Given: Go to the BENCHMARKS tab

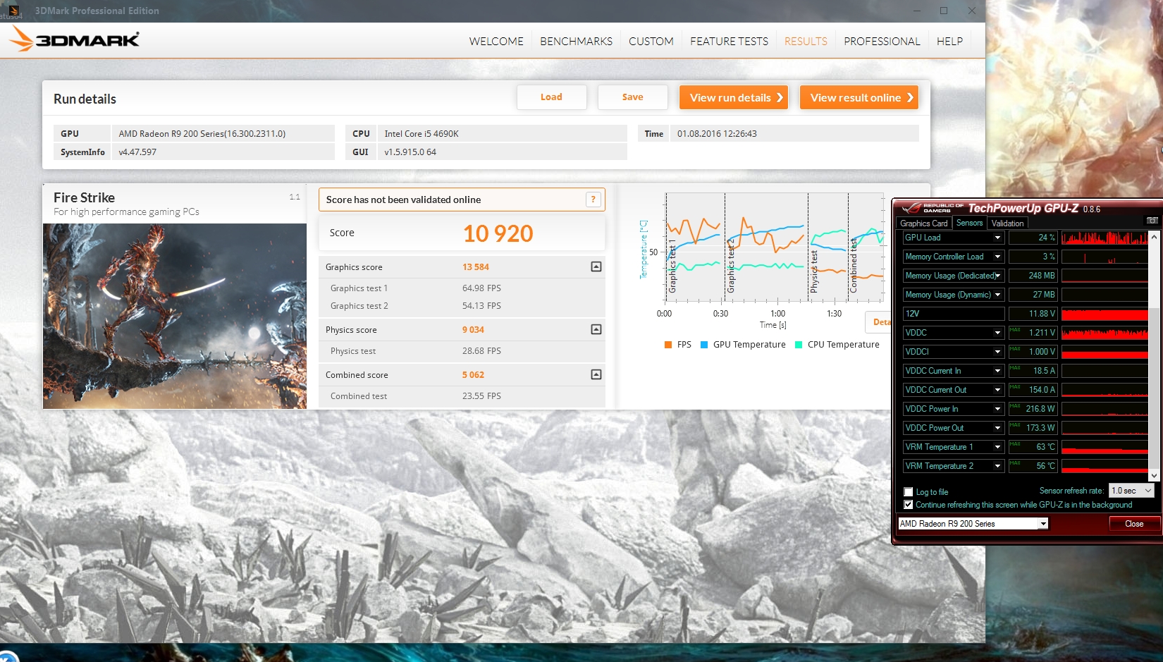Looking at the screenshot, I should 576,41.
